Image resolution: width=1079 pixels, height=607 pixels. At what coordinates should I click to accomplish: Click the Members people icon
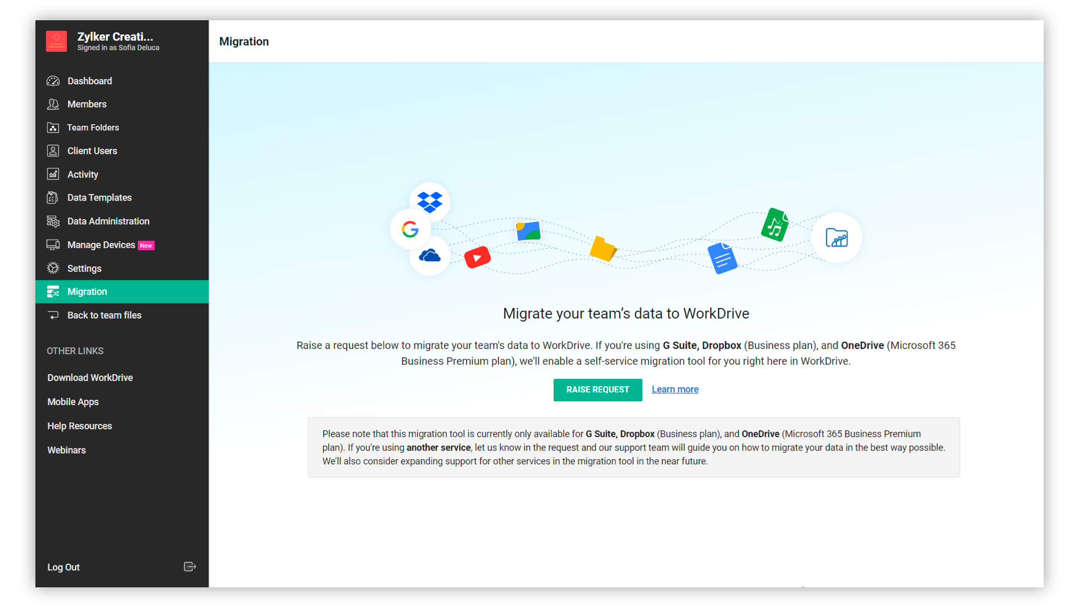coord(53,104)
